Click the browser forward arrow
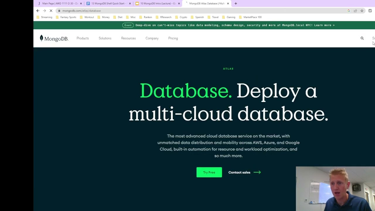 pyautogui.click(x=44, y=11)
